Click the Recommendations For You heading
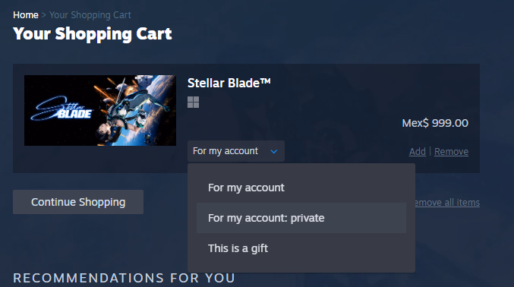Image resolution: width=514 pixels, height=287 pixels. [x=124, y=278]
